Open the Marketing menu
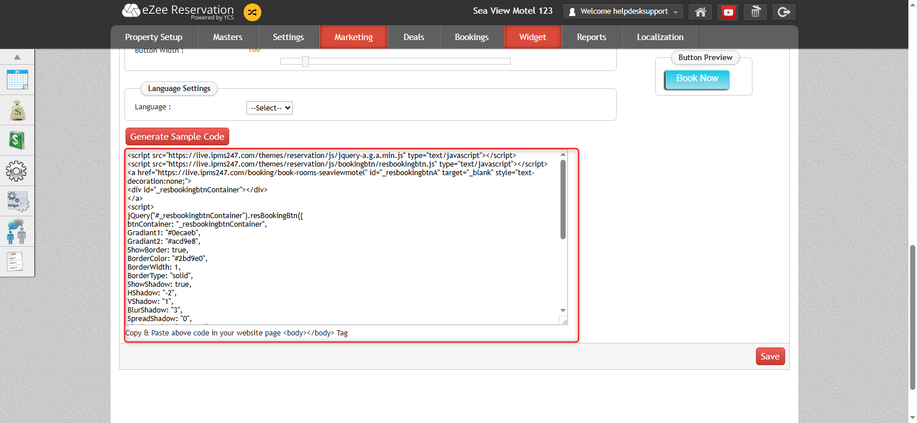The height and width of the screenshot is (423, 917). 354,37
